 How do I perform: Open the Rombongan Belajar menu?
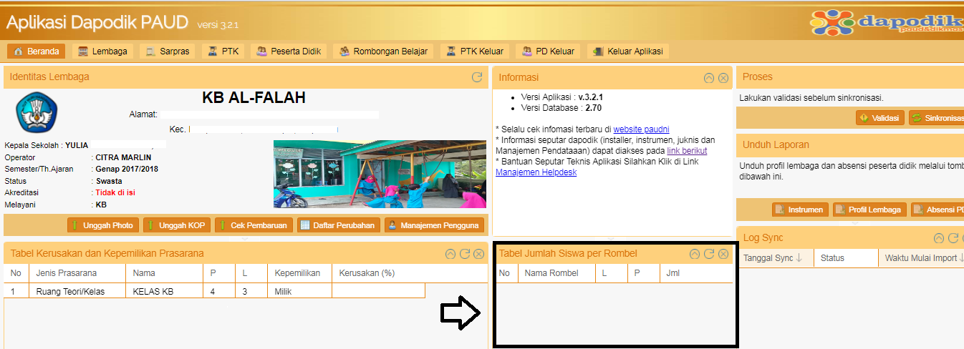(384, 51)
